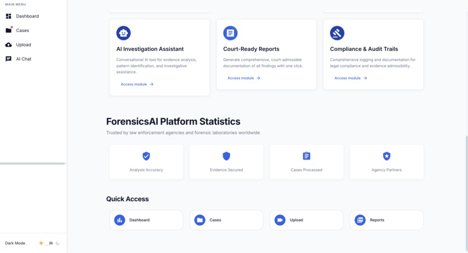Screen dimensions: 468x253
Task: Click the bar chart icon in Quick Access Dashboard
Action: [120, 220]
